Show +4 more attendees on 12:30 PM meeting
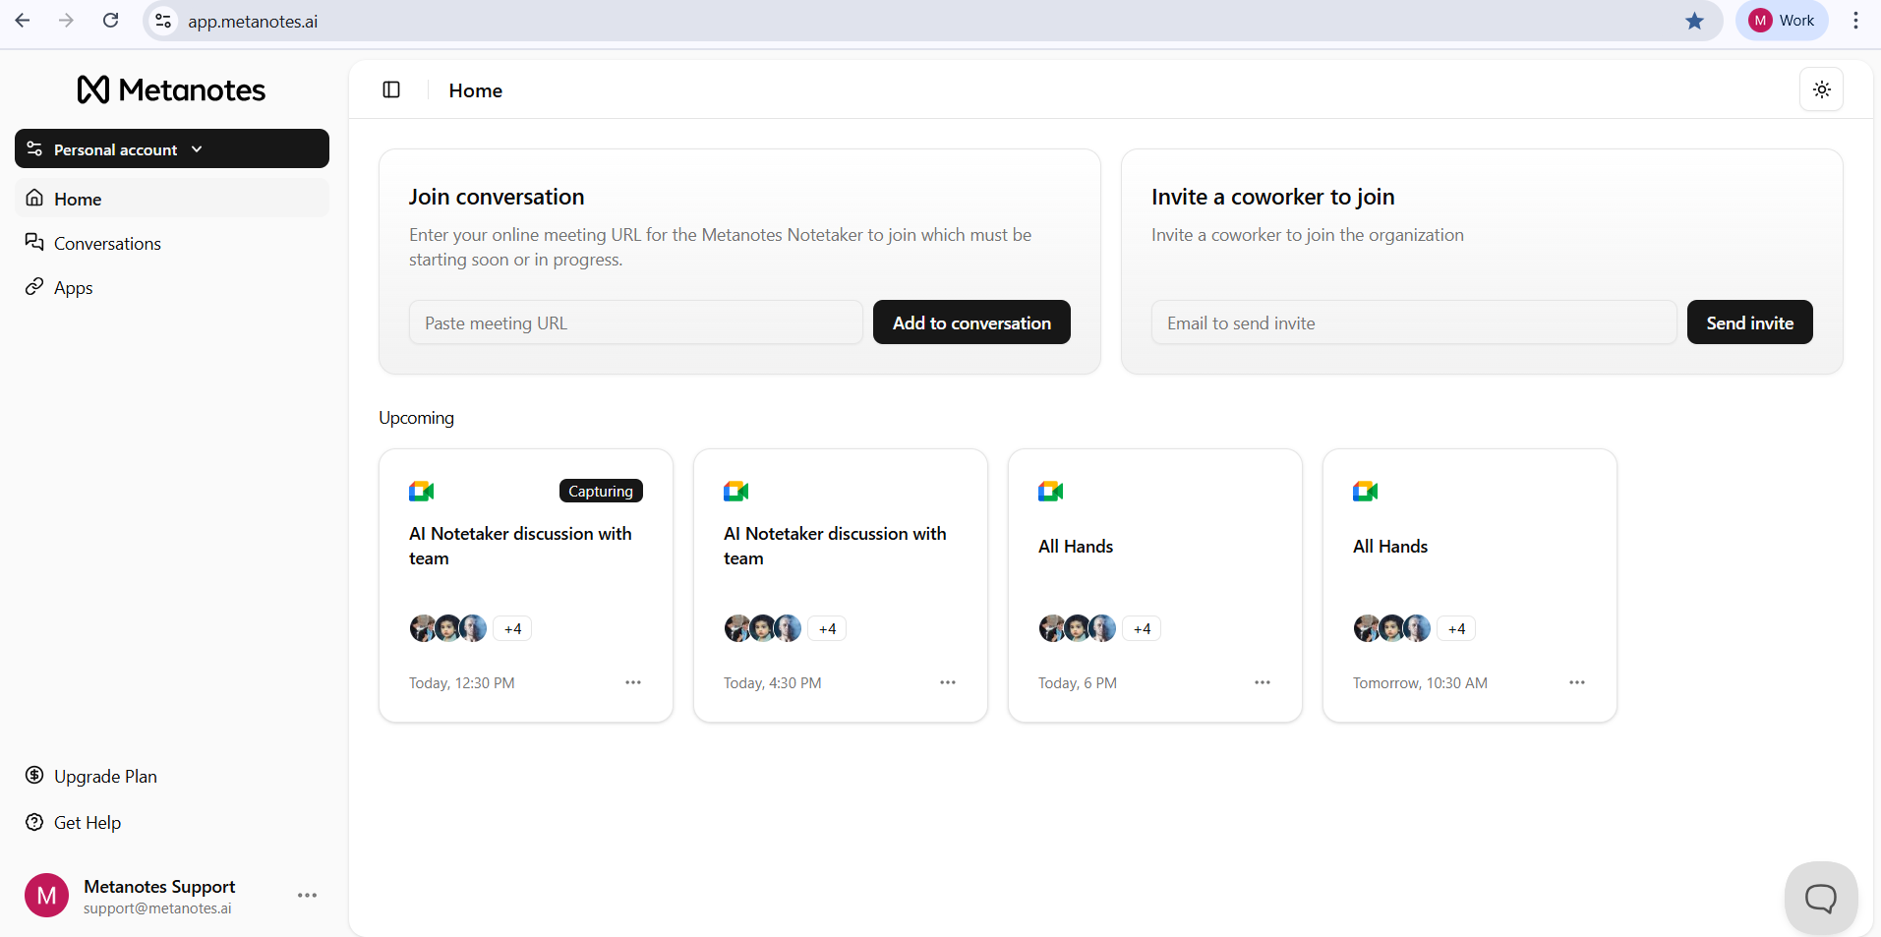Viewport: 1881px width, 937px height. pos(512,628)
